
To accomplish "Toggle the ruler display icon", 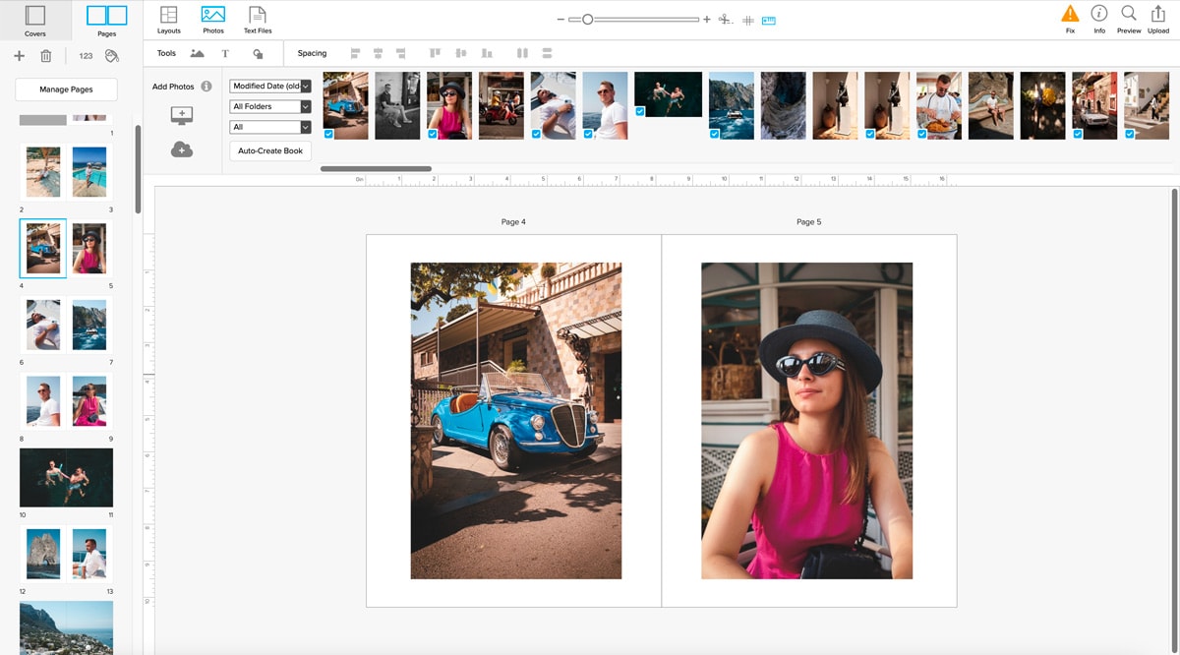I will point(769,20).
